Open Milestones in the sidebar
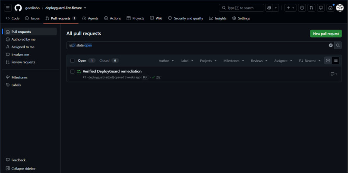Screen dimensions: 348x173 click(x=30, y=77)
